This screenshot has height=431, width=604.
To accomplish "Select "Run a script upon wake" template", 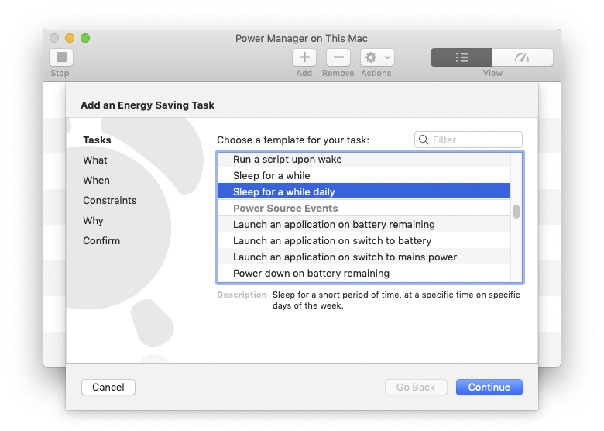I will [364, 159].
